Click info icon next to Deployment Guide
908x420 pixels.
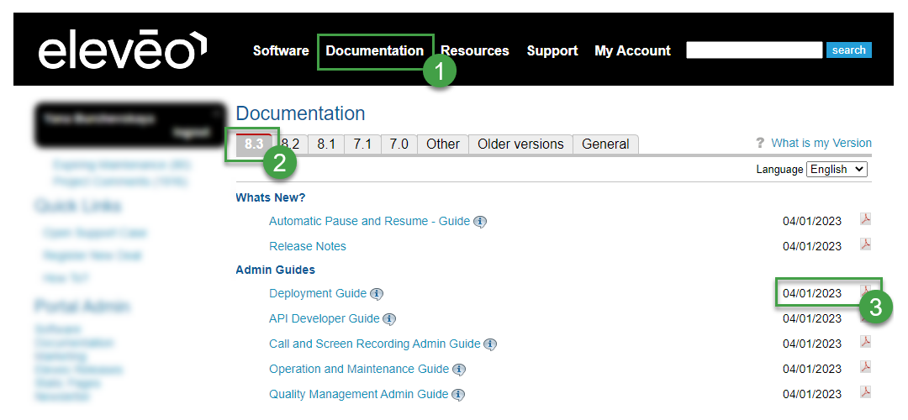point(377,294)
